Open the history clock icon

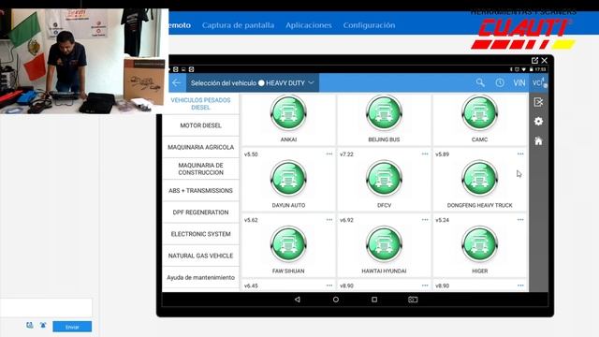(500, 83)
